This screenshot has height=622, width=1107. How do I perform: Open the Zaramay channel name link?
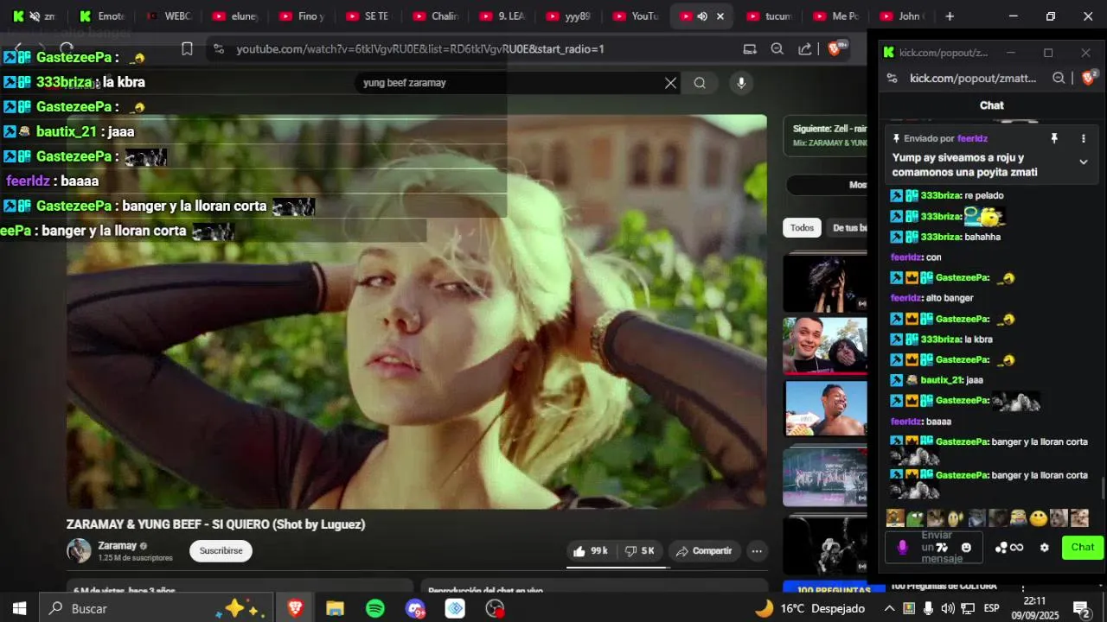tap(118, 545)
